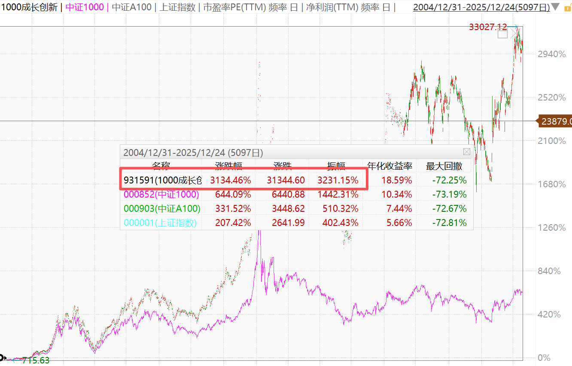Select the 中证1000 label in header

pos(85,7)
